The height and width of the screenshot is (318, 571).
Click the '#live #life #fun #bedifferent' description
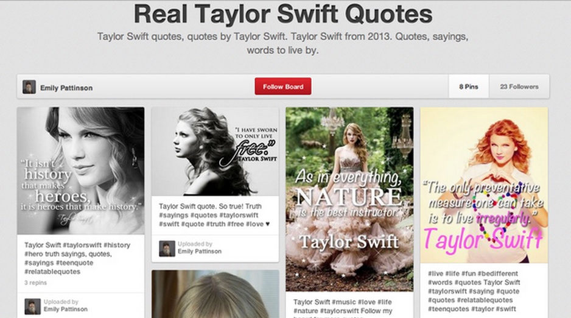tap(474, 291)
